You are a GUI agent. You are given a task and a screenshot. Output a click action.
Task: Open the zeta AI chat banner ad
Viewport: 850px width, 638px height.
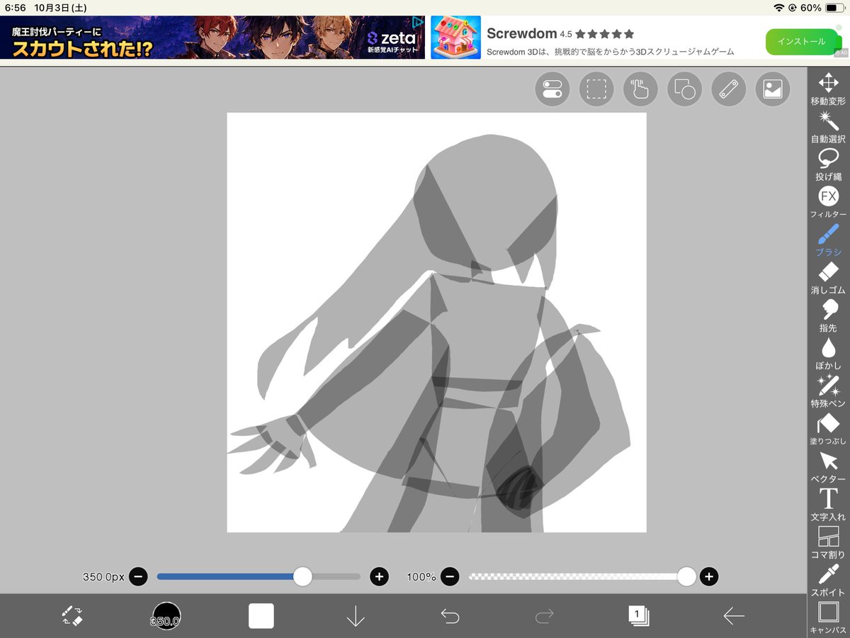click(x=212, y=38)
